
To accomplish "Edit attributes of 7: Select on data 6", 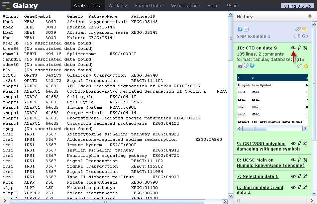I will click(299, 176).
